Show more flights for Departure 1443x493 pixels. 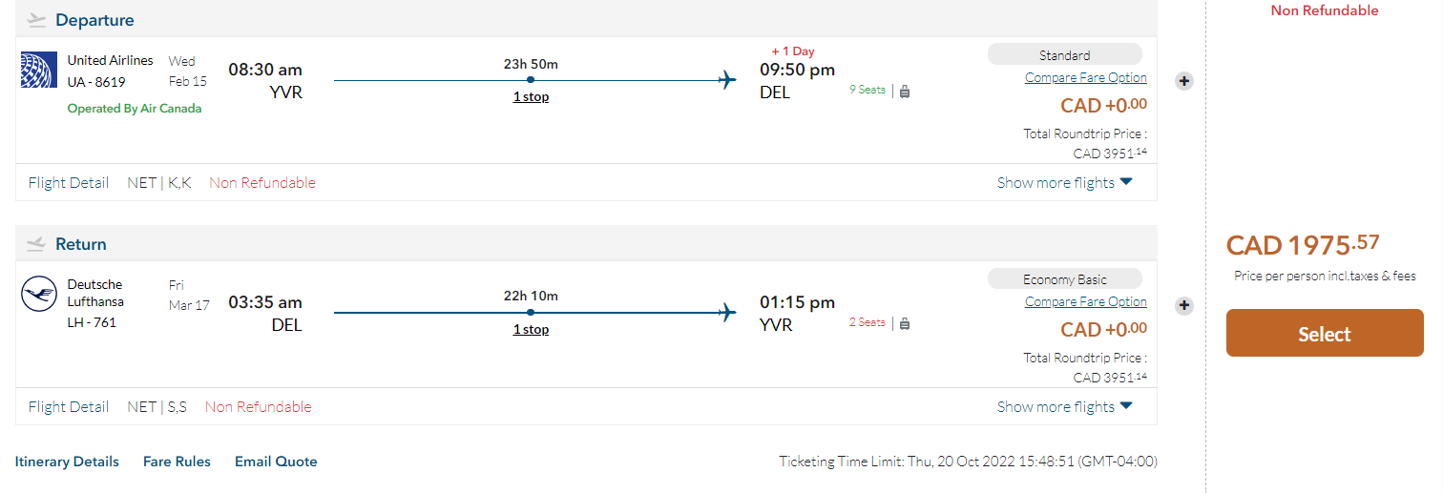[x=1064, y=182]
